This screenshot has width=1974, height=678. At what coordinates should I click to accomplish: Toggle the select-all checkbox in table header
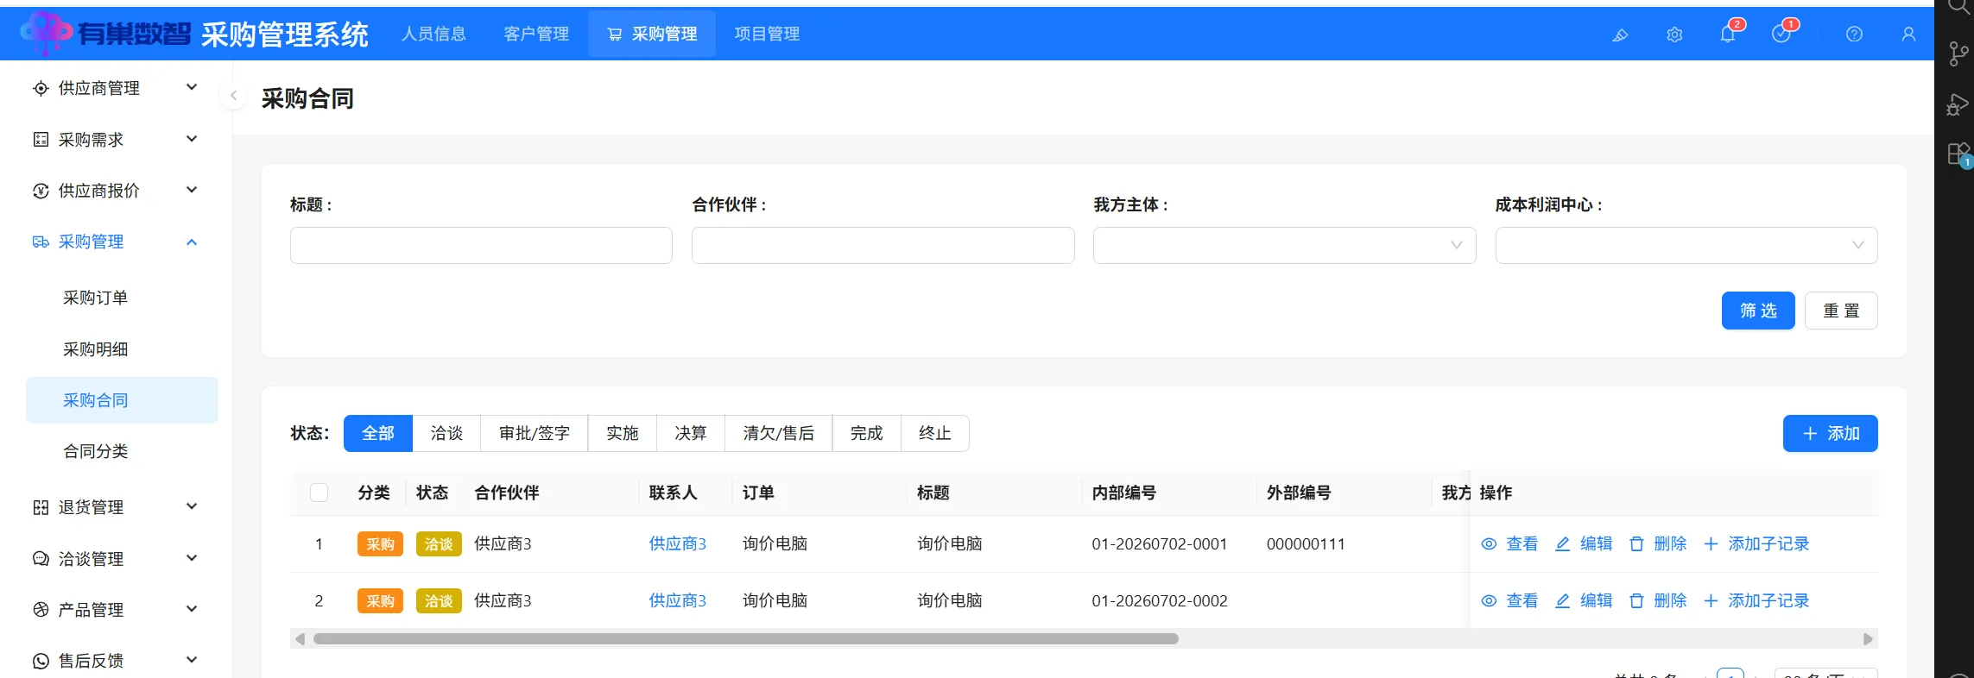click(x=319, y=493)
